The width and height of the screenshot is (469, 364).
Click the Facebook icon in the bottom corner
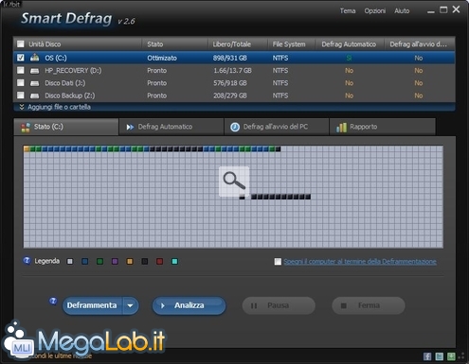point(427,356)
